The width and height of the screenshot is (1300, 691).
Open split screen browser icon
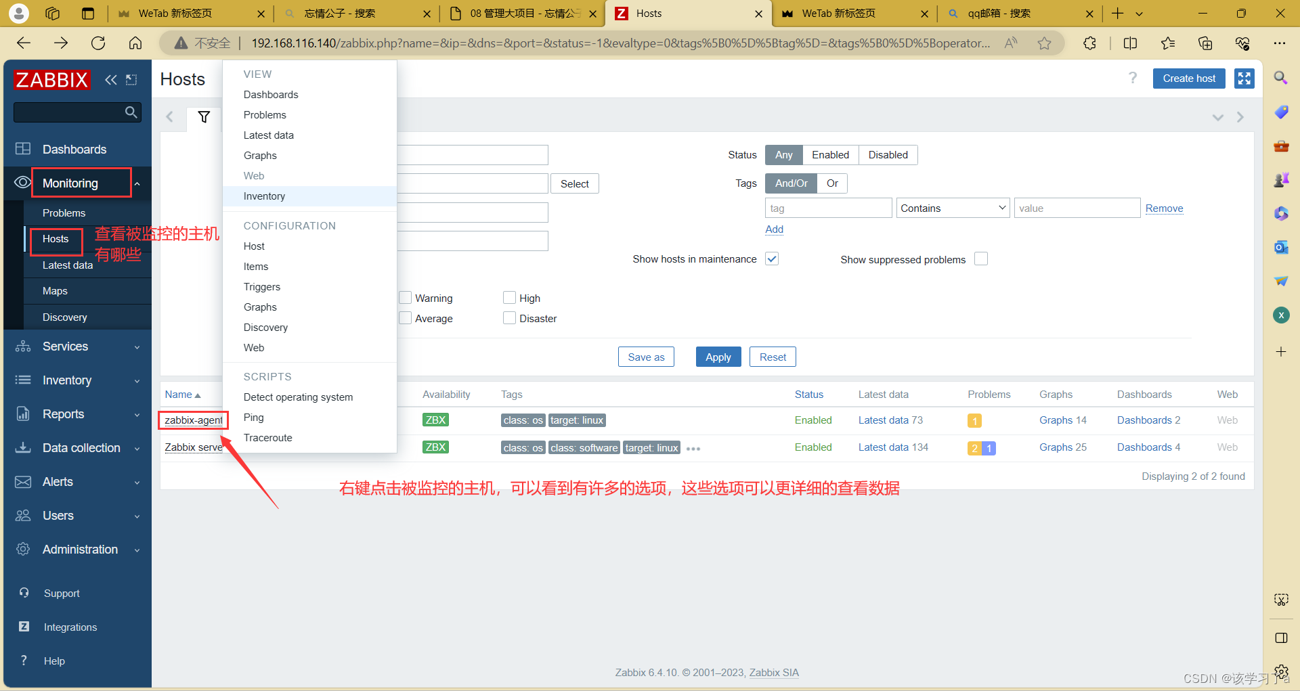(x=1130, y=43)
